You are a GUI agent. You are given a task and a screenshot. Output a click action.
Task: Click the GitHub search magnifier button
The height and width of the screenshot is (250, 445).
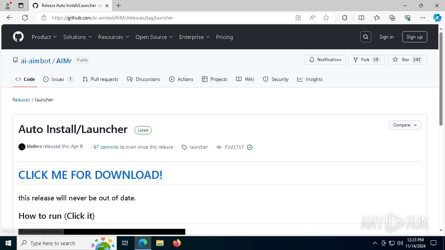coord(366,37)
